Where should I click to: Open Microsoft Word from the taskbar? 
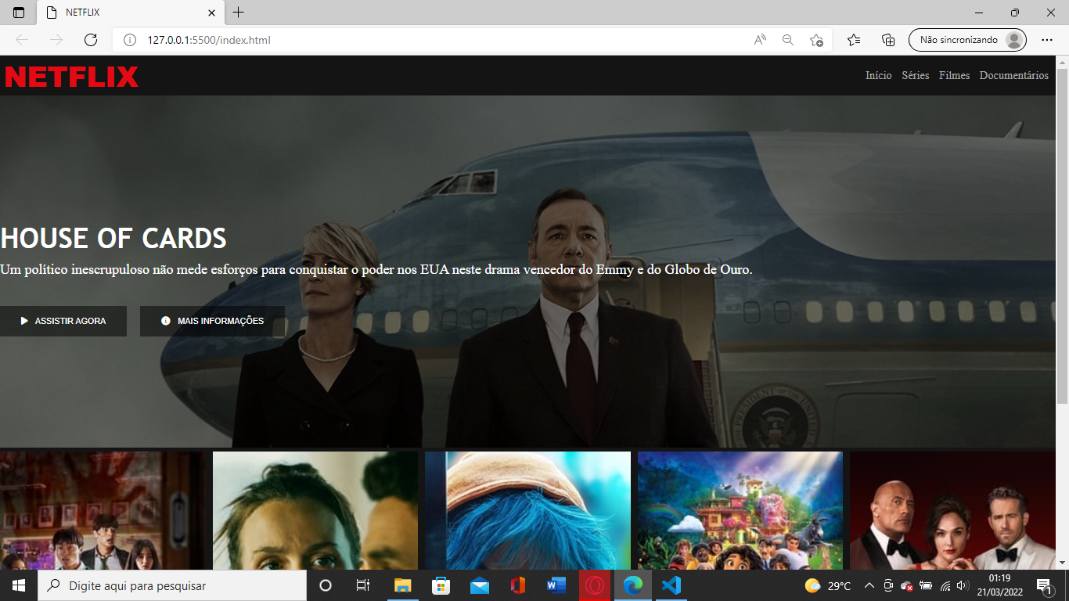556,585
